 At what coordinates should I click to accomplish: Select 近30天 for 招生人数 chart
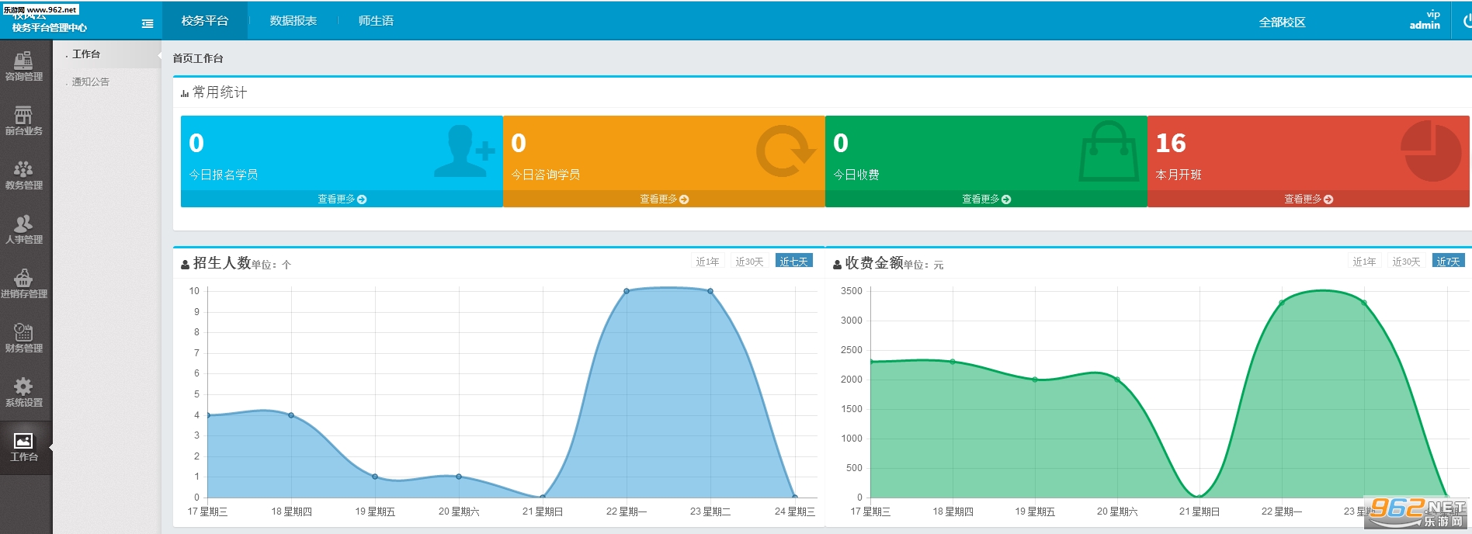coord(749,262)
